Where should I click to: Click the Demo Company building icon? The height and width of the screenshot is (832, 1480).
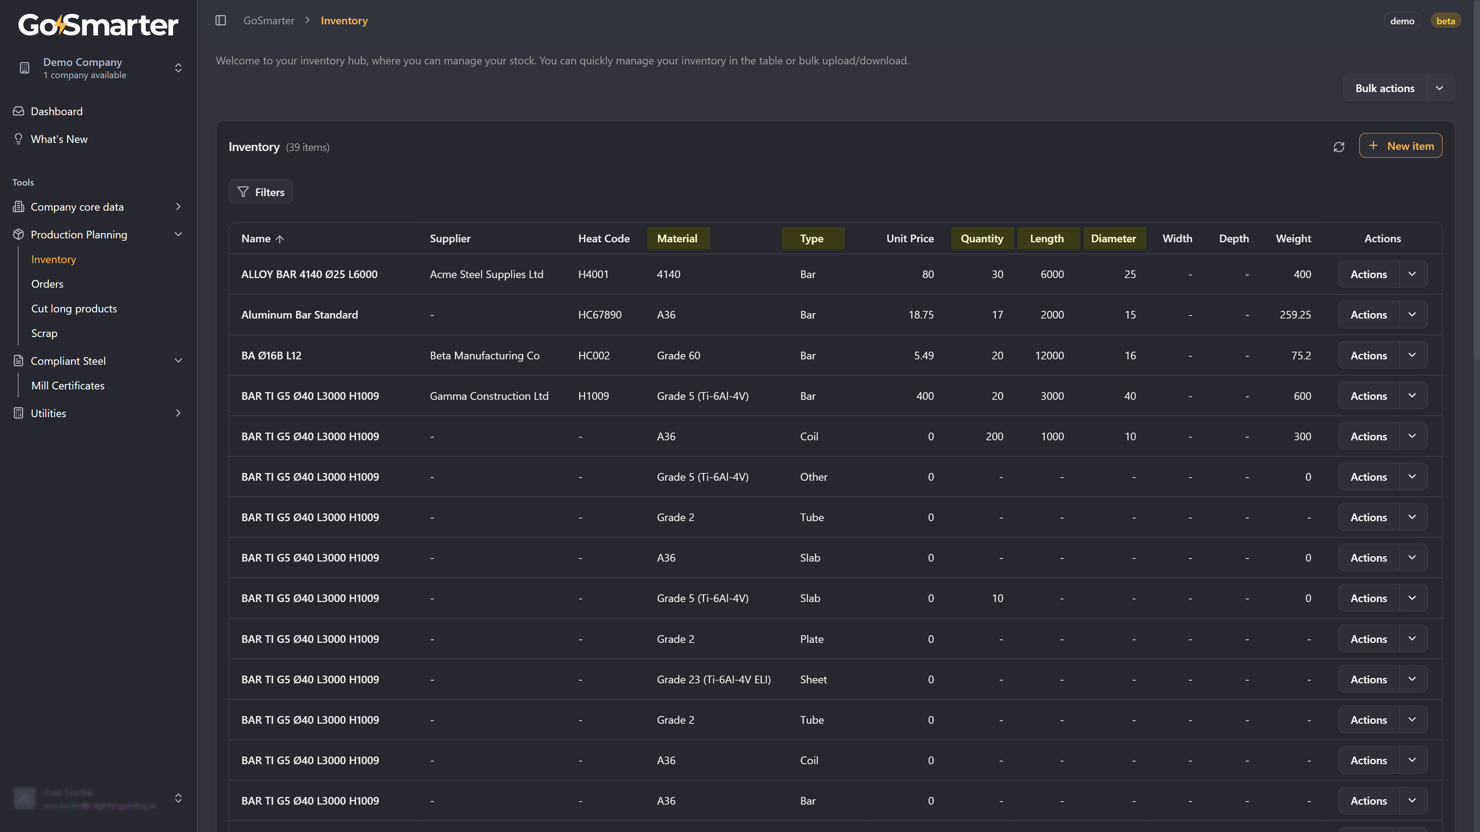[x=24, y=68]
